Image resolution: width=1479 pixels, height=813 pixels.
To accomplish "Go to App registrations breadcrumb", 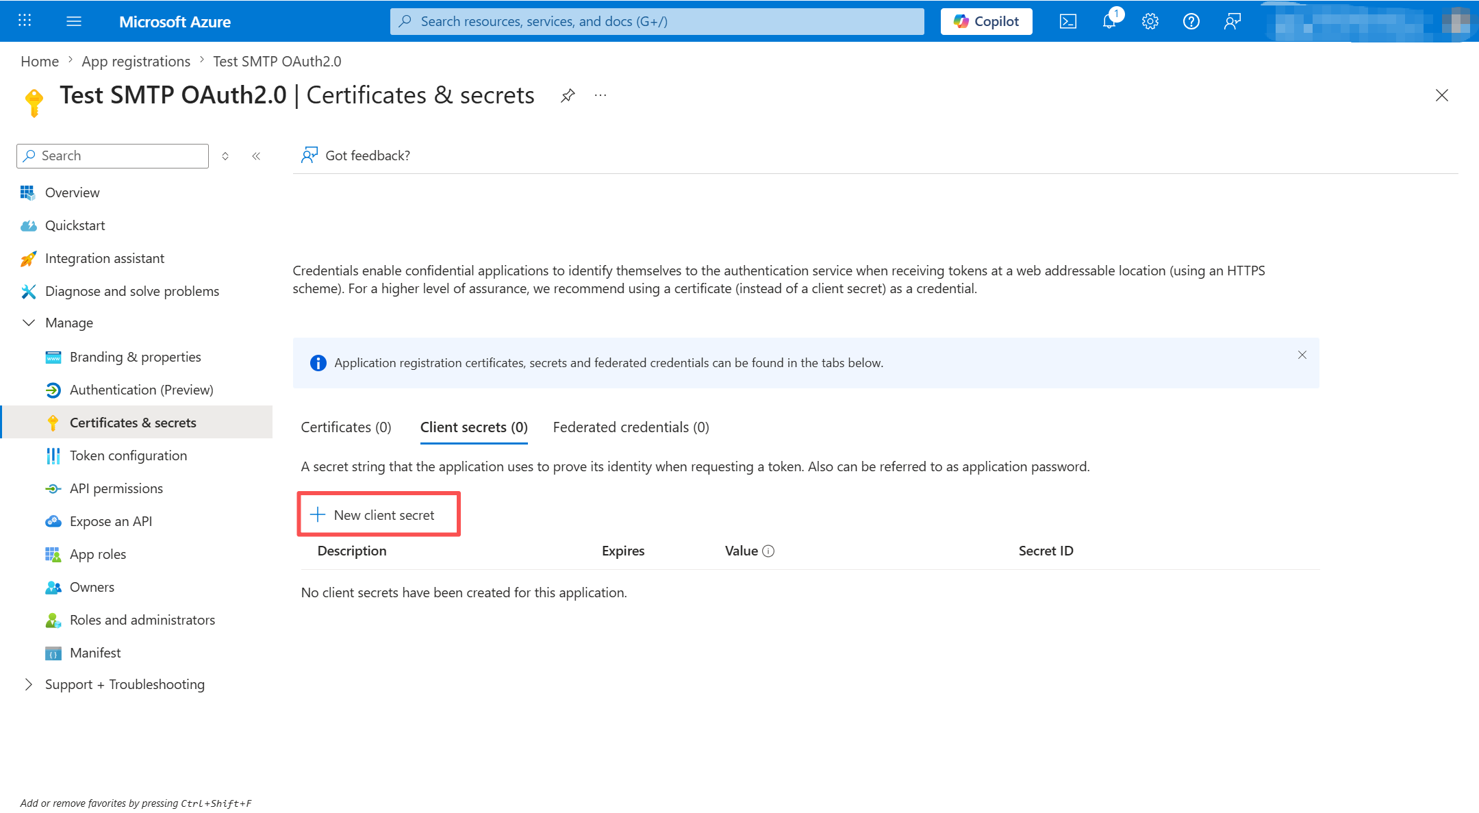I will pos(136,62).
